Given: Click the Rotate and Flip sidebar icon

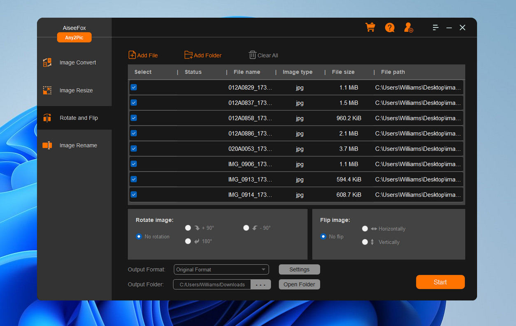Looking at the screenshot, I should [x=47, y=118].
